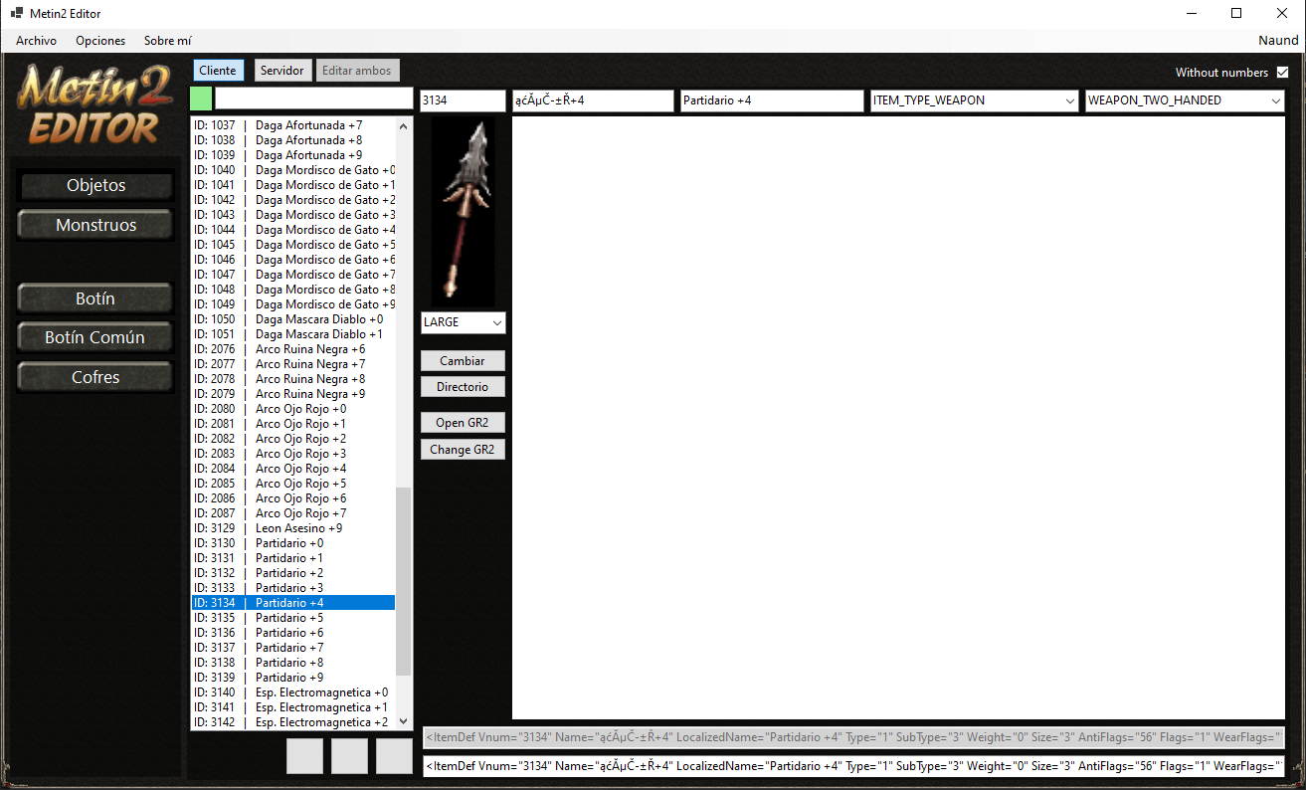Select Partidario +9 in the list

coord(293,678)
